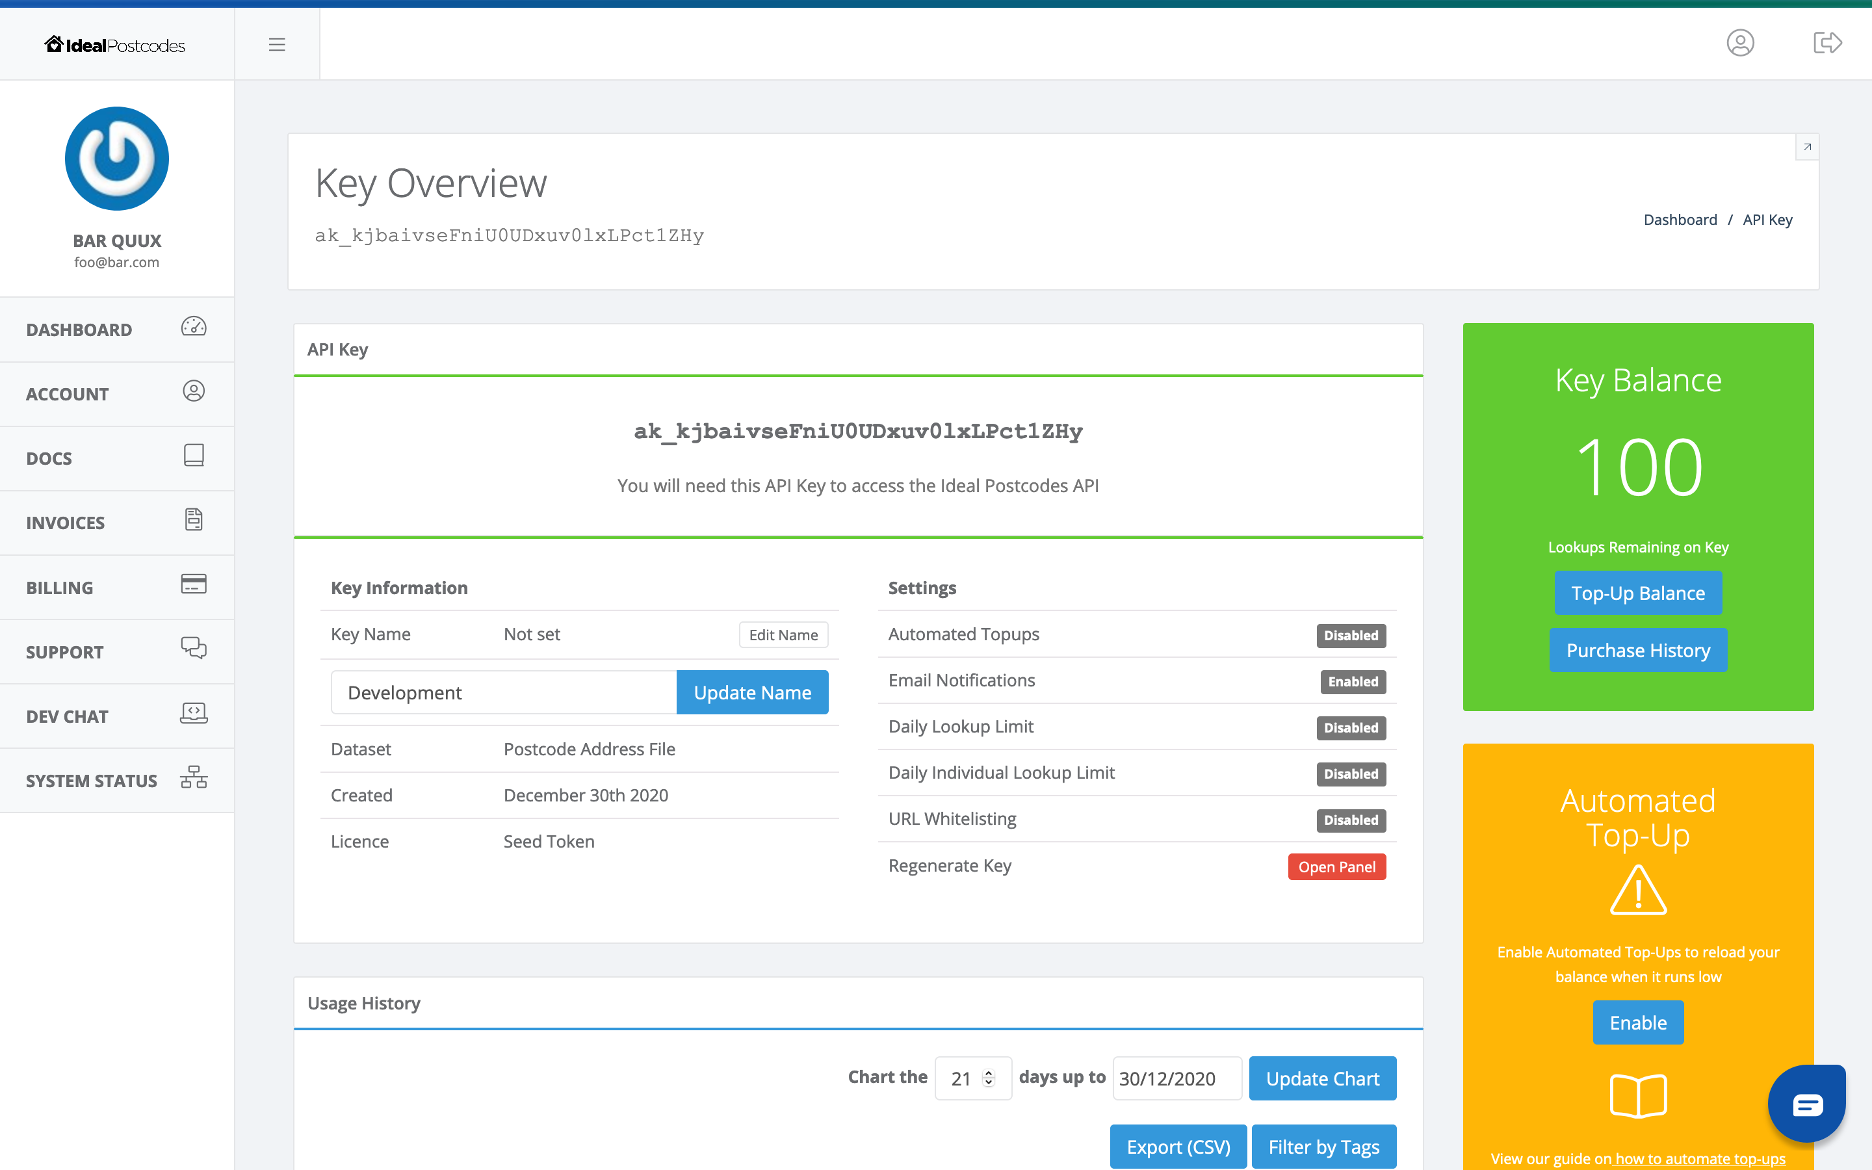The height and width of the screenshot is (1170, 1872).
Task: Click the days stepper arrows
Action: pyautogui.click(x=989, y=1078)
